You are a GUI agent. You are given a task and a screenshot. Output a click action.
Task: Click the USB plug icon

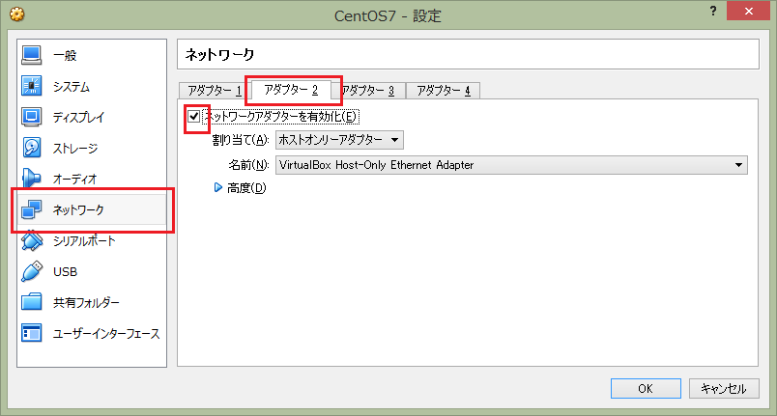(32, 271)
